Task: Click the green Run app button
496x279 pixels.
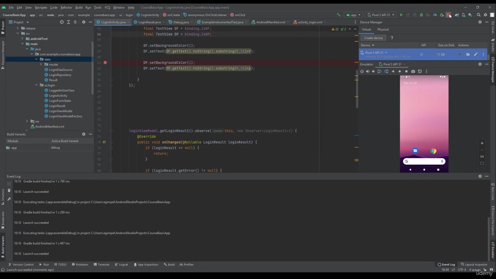Action: [401, 15]
